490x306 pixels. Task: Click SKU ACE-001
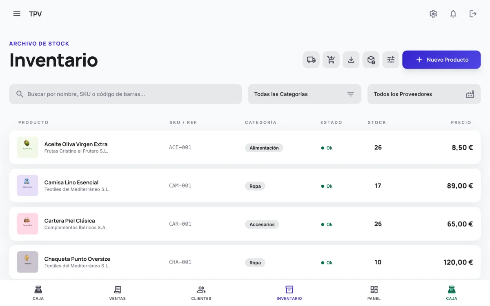point(180,147)
